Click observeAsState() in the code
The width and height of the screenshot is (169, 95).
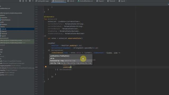tap(75, 38)
